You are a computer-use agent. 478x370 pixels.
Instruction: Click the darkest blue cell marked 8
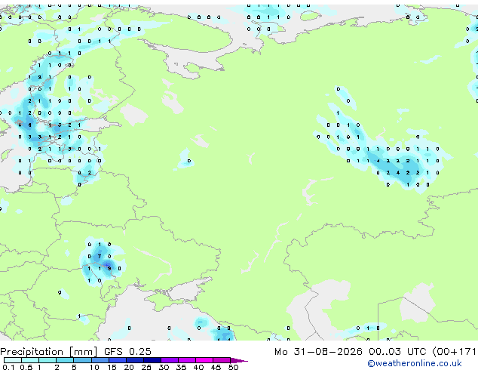click(109, 268)
